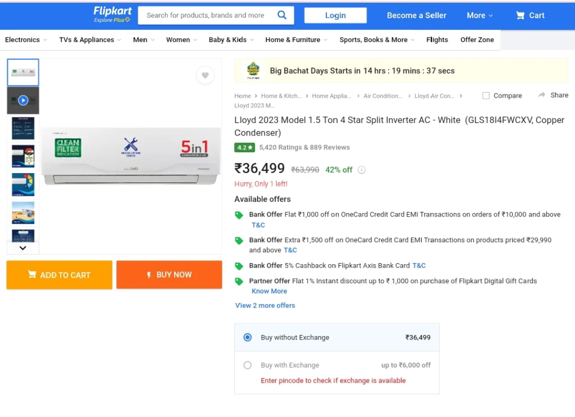Show more thumbnails with down chevron
Viewport: 575px width, 417px height.
coord(22,248)
